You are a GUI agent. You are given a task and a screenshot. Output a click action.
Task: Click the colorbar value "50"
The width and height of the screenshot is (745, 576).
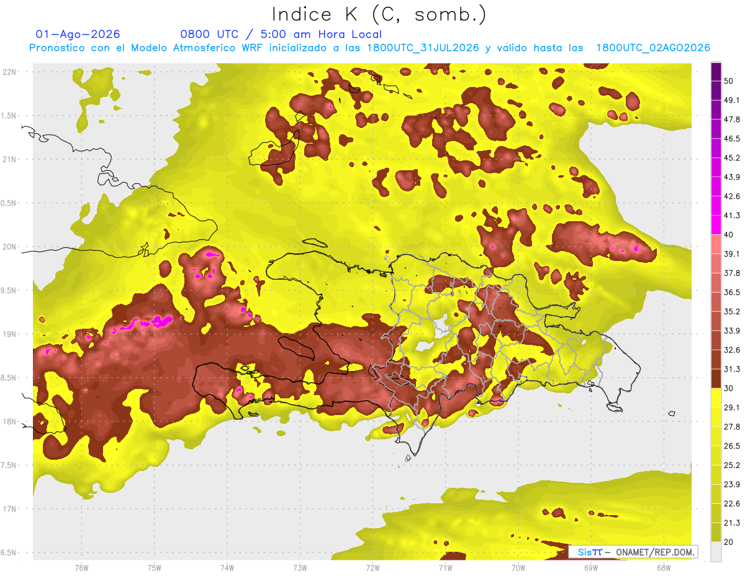point(729,81)
